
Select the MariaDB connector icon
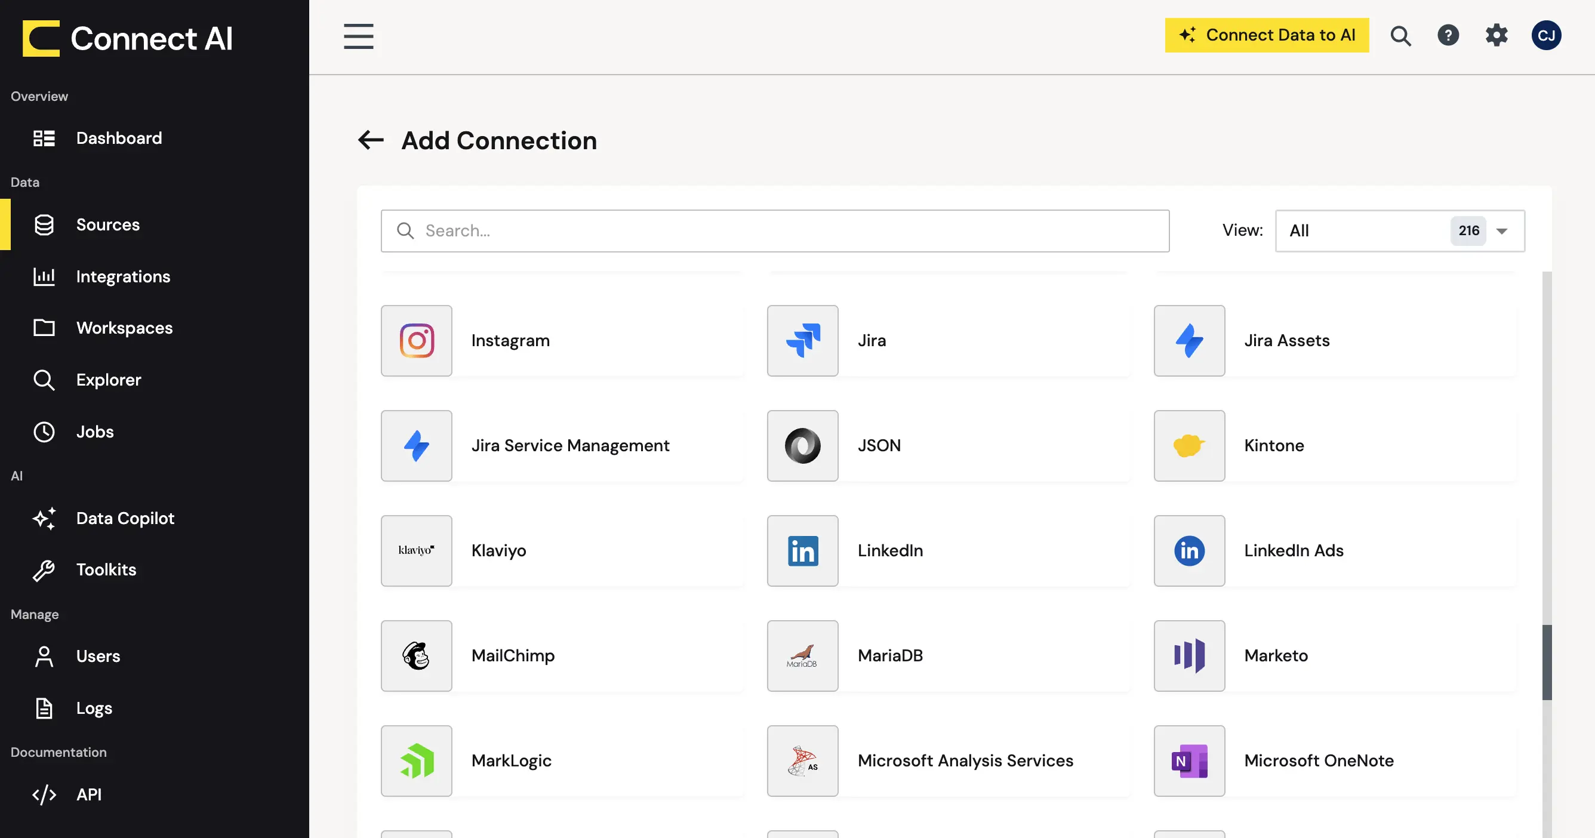802,656
